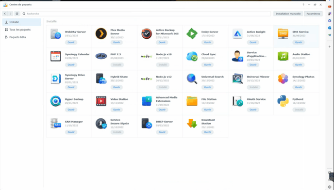Click the Audio Station icon

click(x=283, y=56)
